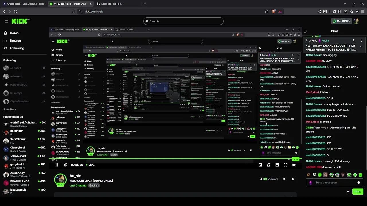Open browser media control music icon
This screenshot has width=367, height=206.
click(x=334, y=11)
